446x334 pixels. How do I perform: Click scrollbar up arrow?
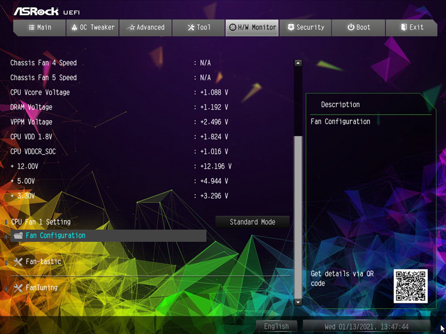tap(298, 63)
